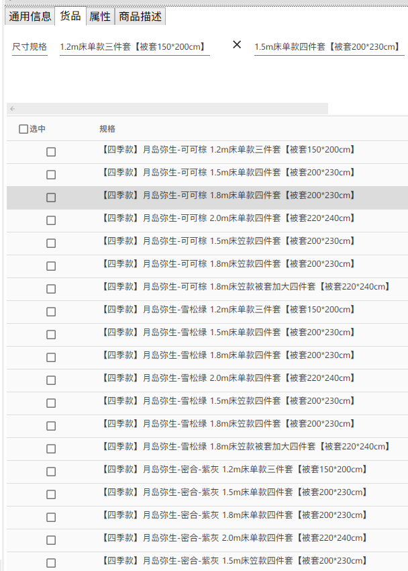Image resolution: width=408 pixels, height=571 pixels.
Task: Click the 雪松绿 1.5m床笠款四件套 row text
Action: point(227,401)
